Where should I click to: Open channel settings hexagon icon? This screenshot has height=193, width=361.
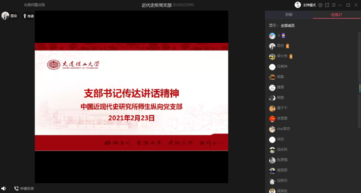(x=320, y=5)
